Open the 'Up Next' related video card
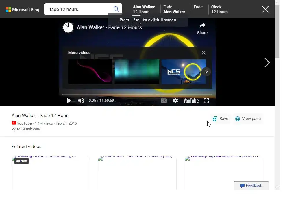The image size is (296, 222). [51, 173]
